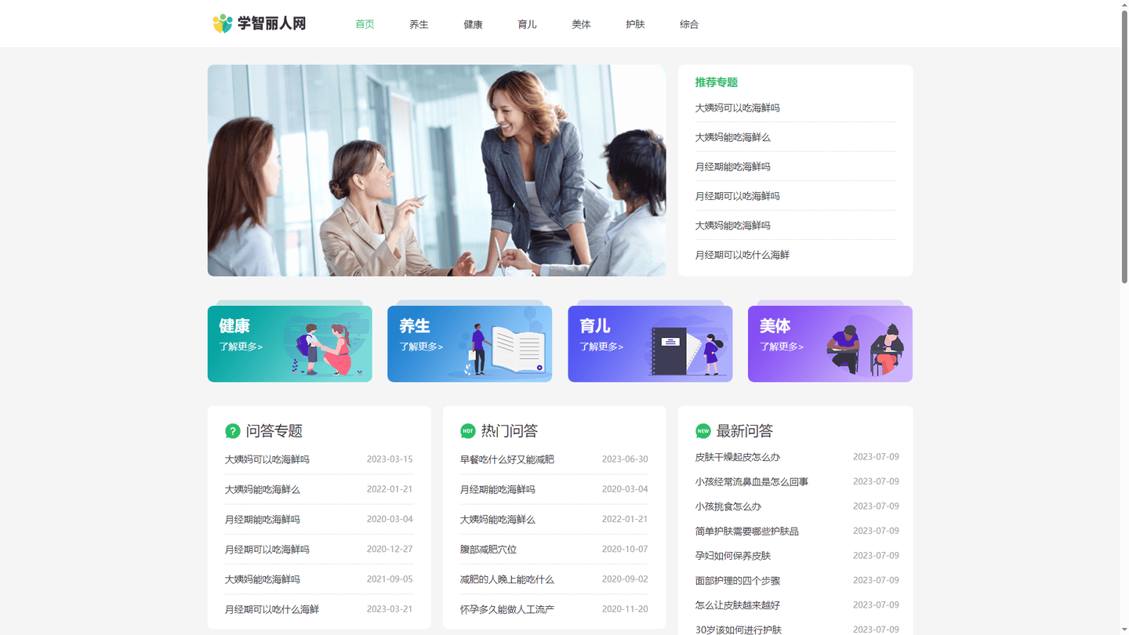Click the date 2023-03-15 in 问答专题
Viewport: 1129px width, 635px height.
[390, 459]
